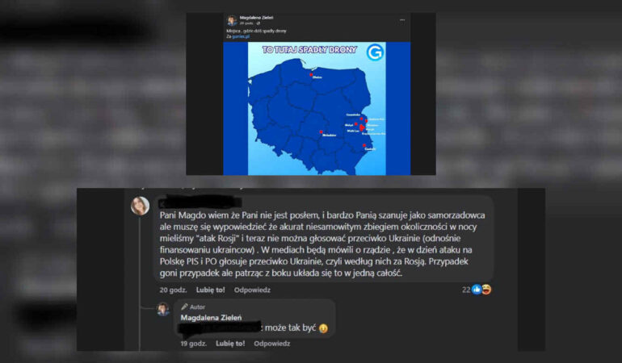Like Magdalena Zieleń's reply comment

(x=230, y=344)
